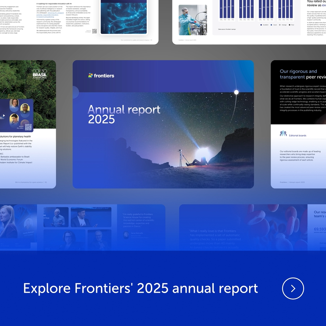This screenshot has height=326, width=326.
Task: Click the Poor legend dot in the chart
Action: coord(290,25)
